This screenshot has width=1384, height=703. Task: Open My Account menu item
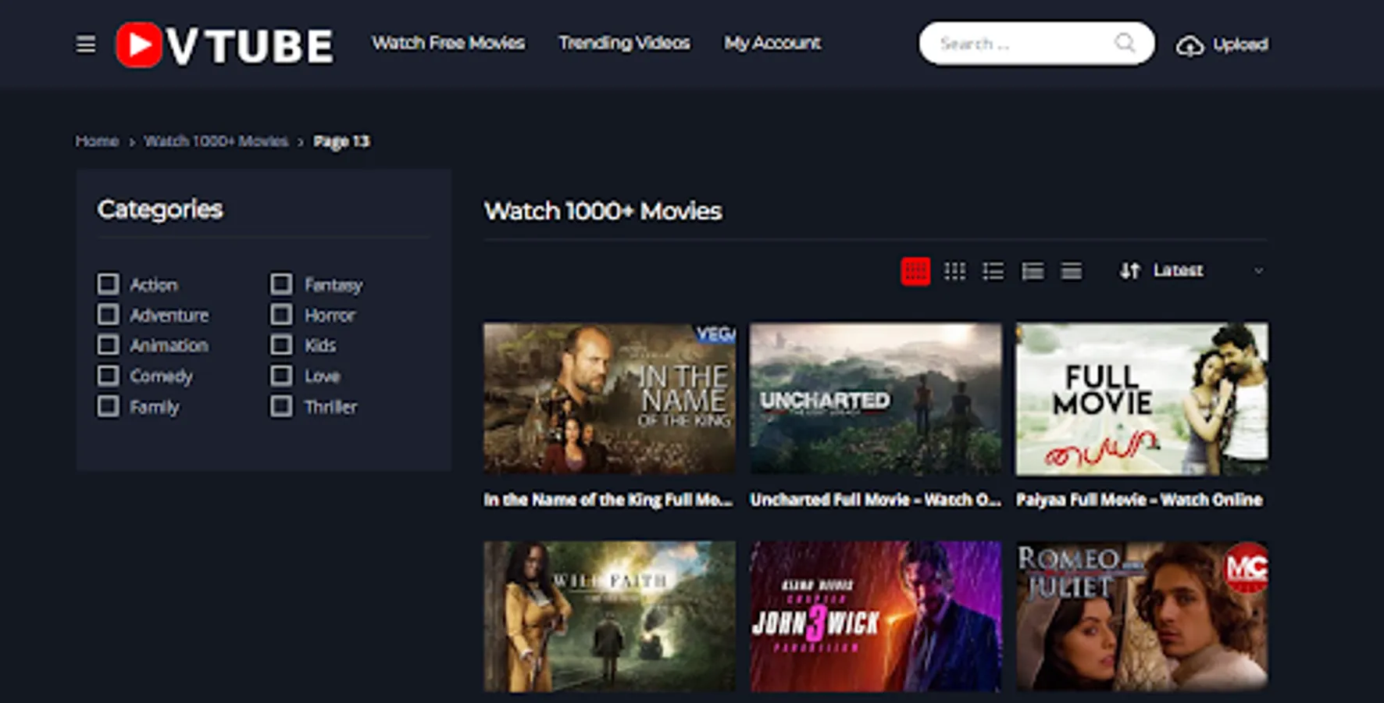tap(772, 43)
